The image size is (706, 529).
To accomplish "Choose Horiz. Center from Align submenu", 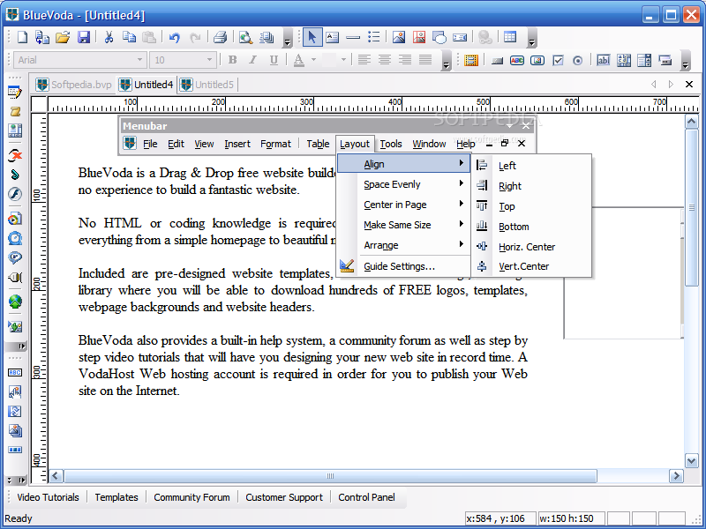I will 526,247.
